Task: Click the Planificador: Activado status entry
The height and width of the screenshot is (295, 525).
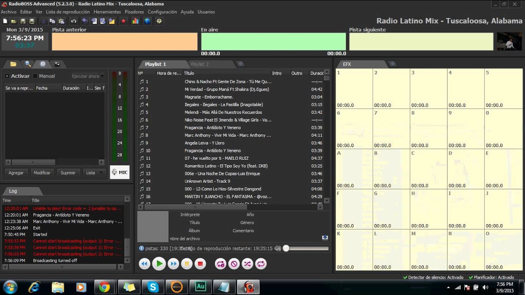Action: 491,277
